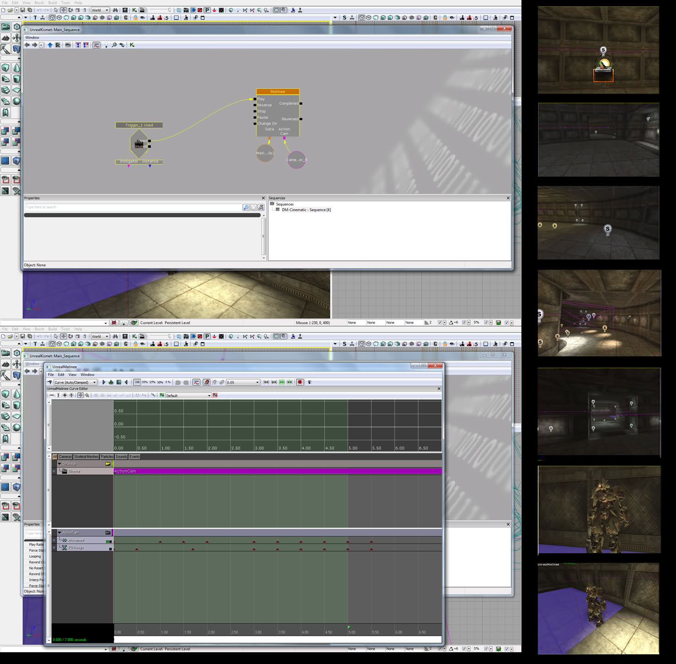Screen dimensions: 676x664
Task: Select the Mati...0s data variable node
Action: click(x=265, y=153)
